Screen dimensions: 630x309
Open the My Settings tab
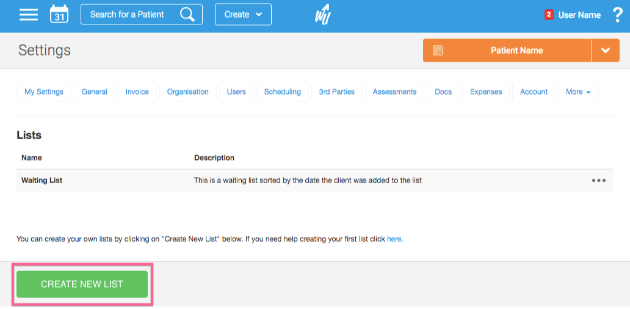pyautogui.click(x=44, y=92)
